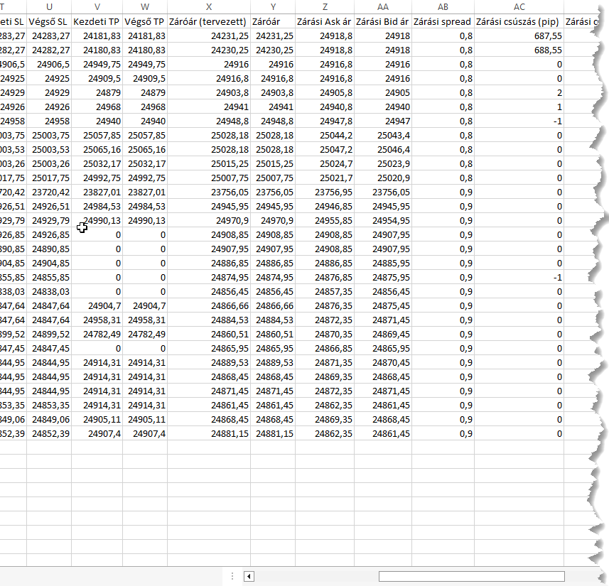Select the cell with value 688,55

click(x=519, y=50)
